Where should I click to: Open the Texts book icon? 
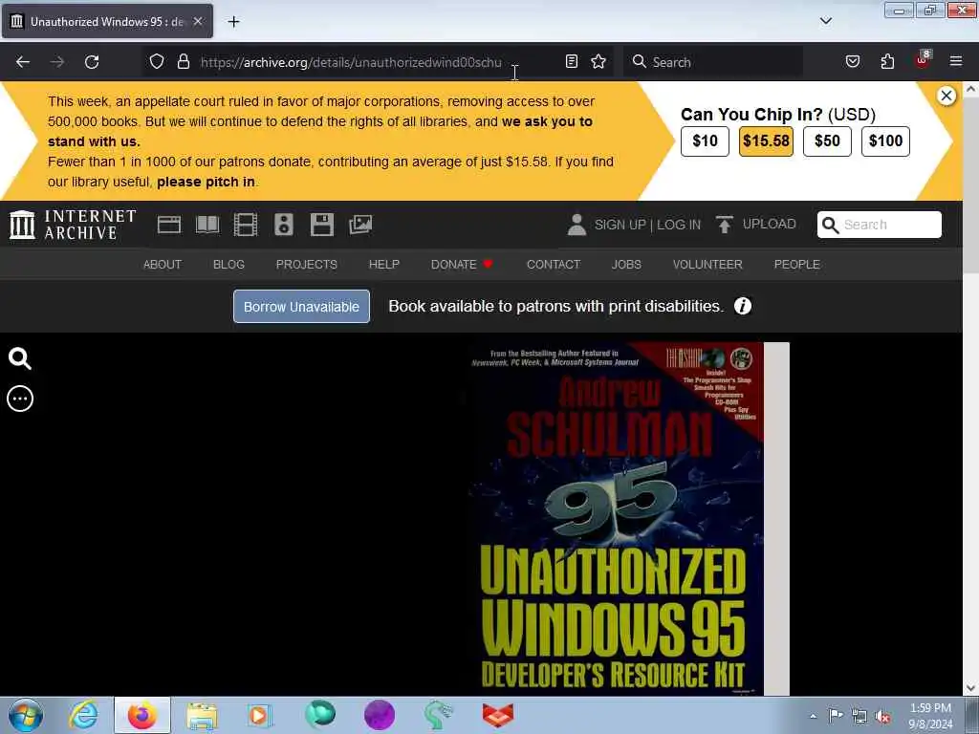coord(207,225)
